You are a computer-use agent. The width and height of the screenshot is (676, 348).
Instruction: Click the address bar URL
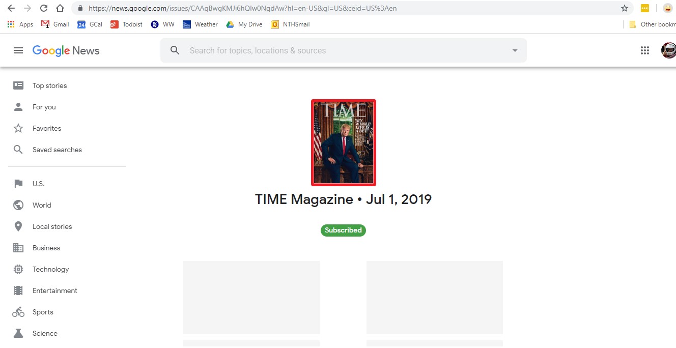(242, 8)
